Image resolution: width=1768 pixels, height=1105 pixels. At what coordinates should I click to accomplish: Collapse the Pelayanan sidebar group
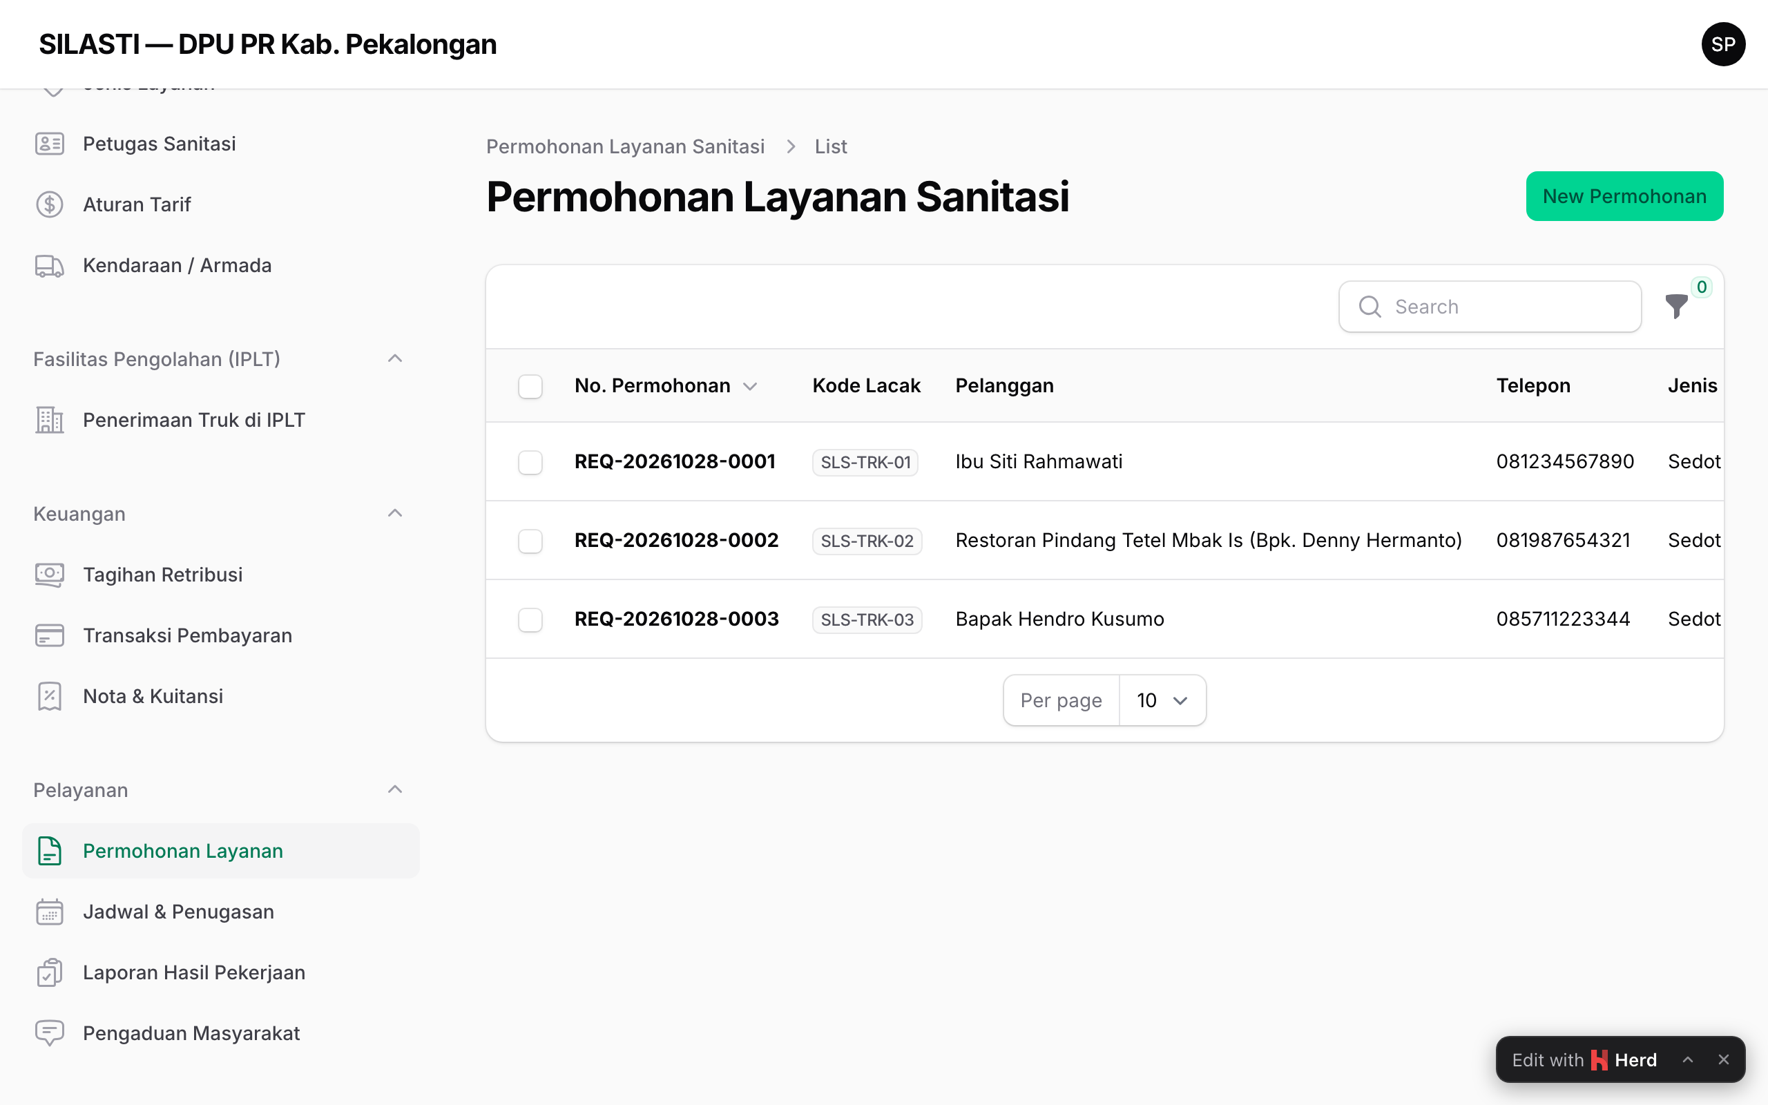(394, 789)
